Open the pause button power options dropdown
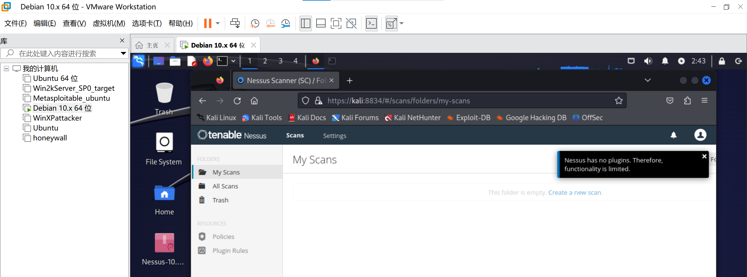This screenshot has height=277, width=747. [218, 23]
